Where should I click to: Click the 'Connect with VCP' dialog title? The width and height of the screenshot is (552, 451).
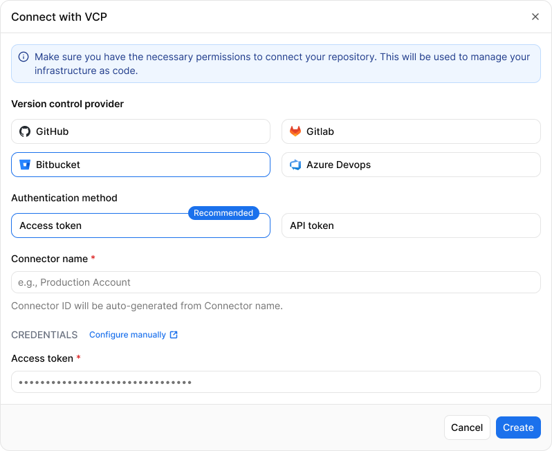[x=59, y=17]
